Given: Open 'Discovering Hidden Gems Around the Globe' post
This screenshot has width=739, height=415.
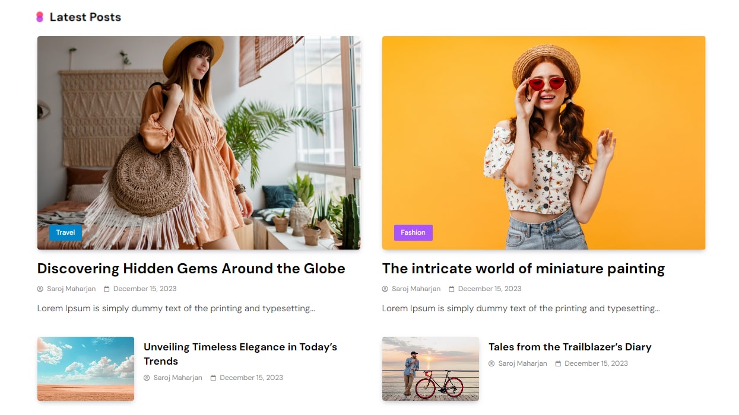Looking at the screenshot, I should [x=191, y=269].
